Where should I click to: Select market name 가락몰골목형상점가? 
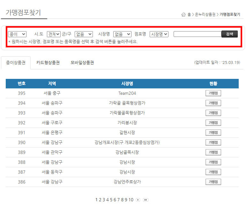[x=127, y=113]
